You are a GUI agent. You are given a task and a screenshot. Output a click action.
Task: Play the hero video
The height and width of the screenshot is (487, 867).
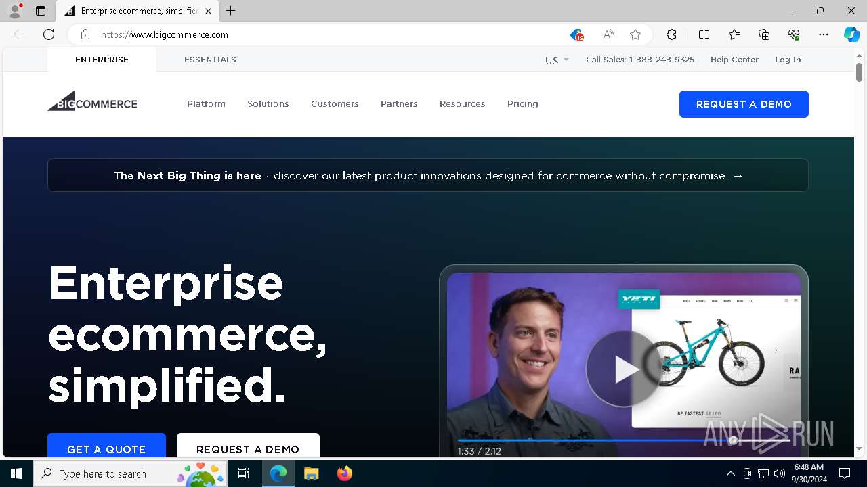click(623, 369)
